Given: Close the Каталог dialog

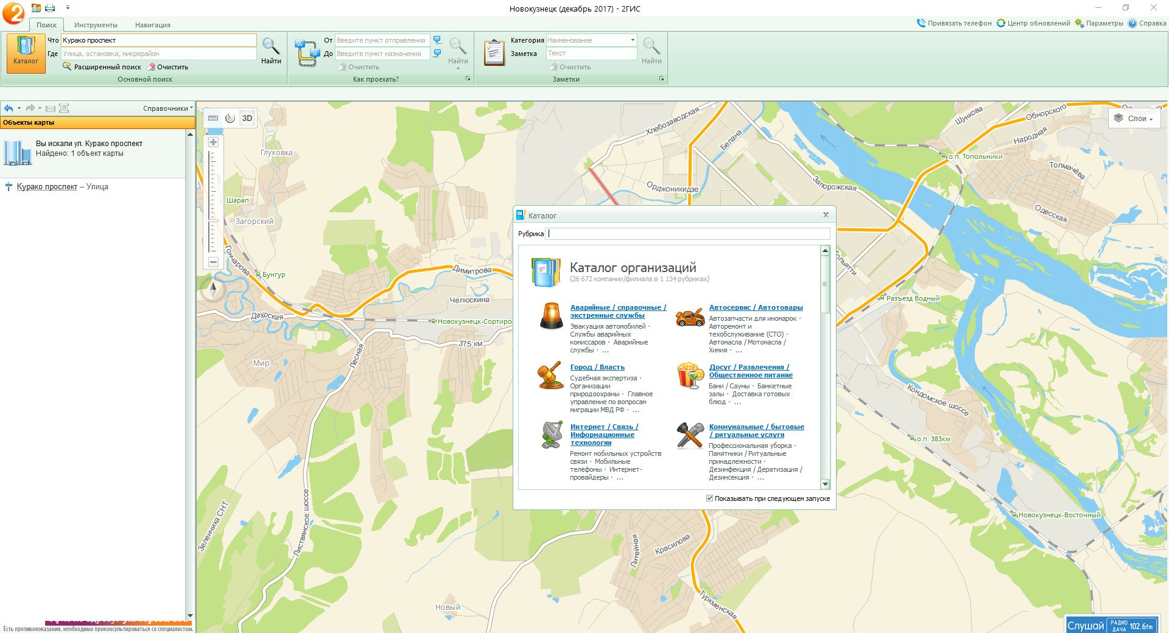Looking at the screenshot, I should (x=826, y=215).
